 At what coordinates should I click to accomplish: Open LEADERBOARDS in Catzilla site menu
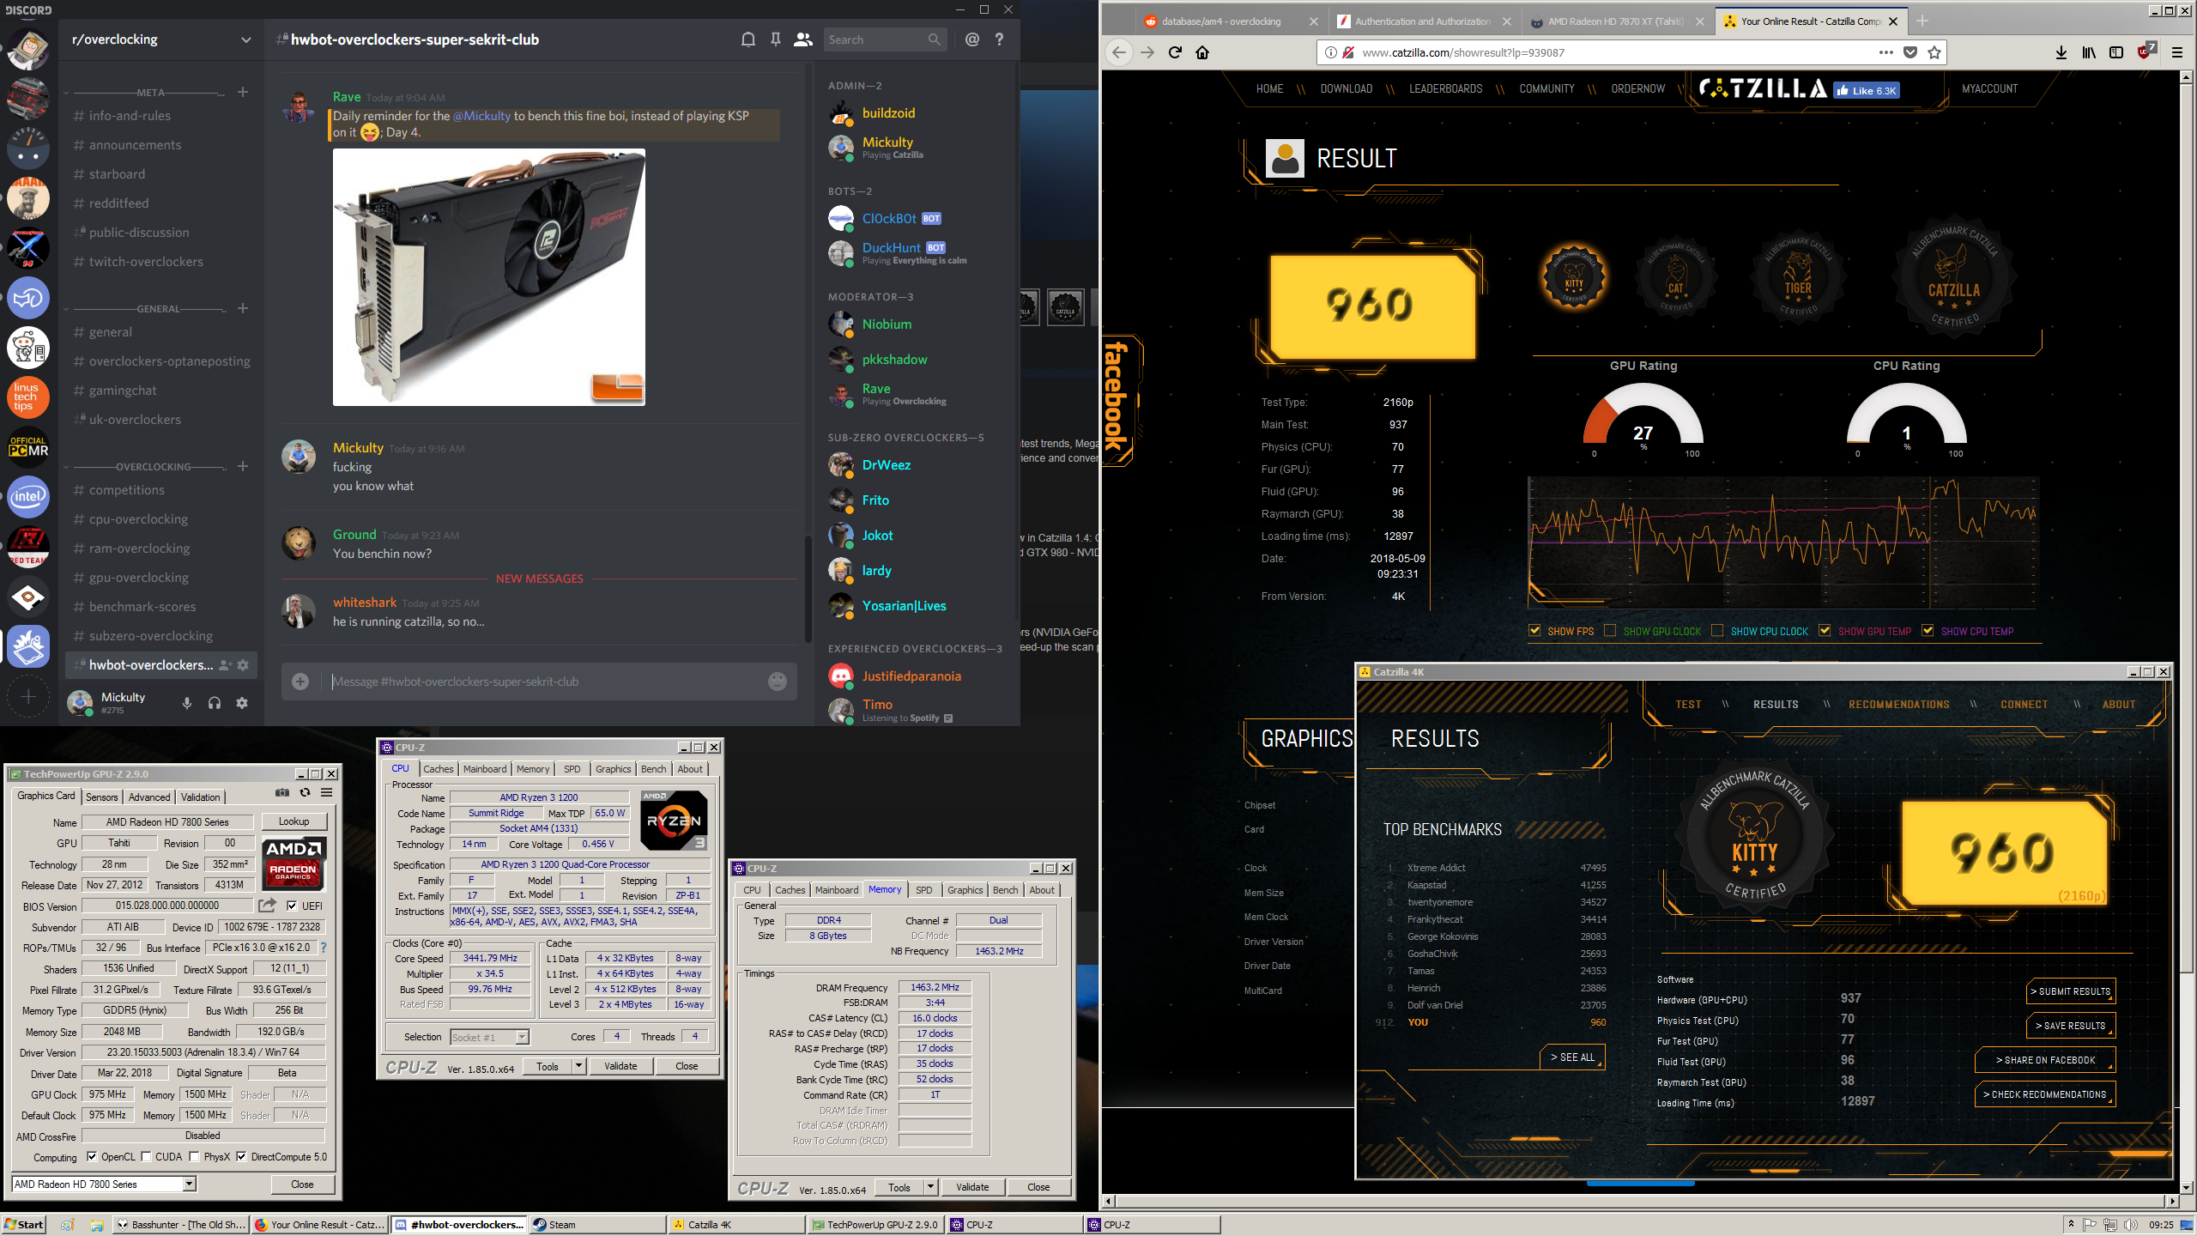click(x=1445, y=88)
